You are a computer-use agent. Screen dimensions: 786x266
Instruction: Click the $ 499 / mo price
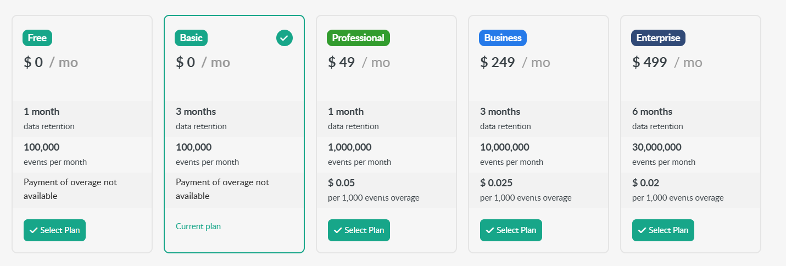pos(667,63)
